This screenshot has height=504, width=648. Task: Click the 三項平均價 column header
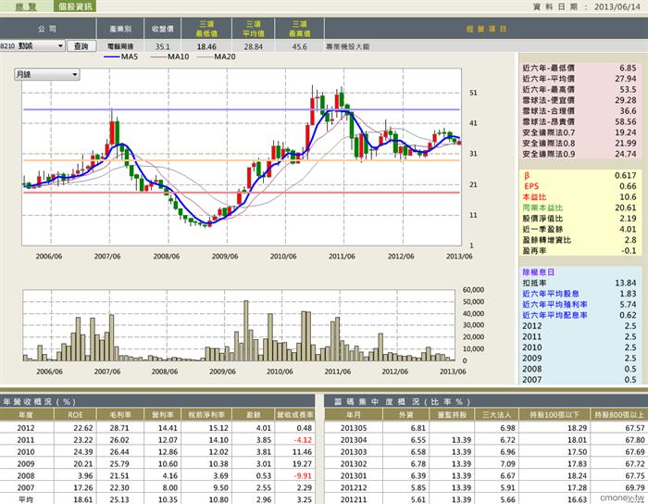coord(254,29)
